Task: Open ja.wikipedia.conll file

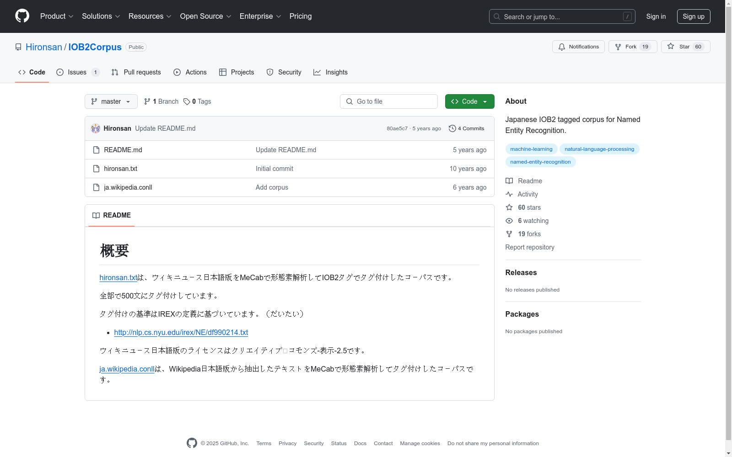Action: 128,187
